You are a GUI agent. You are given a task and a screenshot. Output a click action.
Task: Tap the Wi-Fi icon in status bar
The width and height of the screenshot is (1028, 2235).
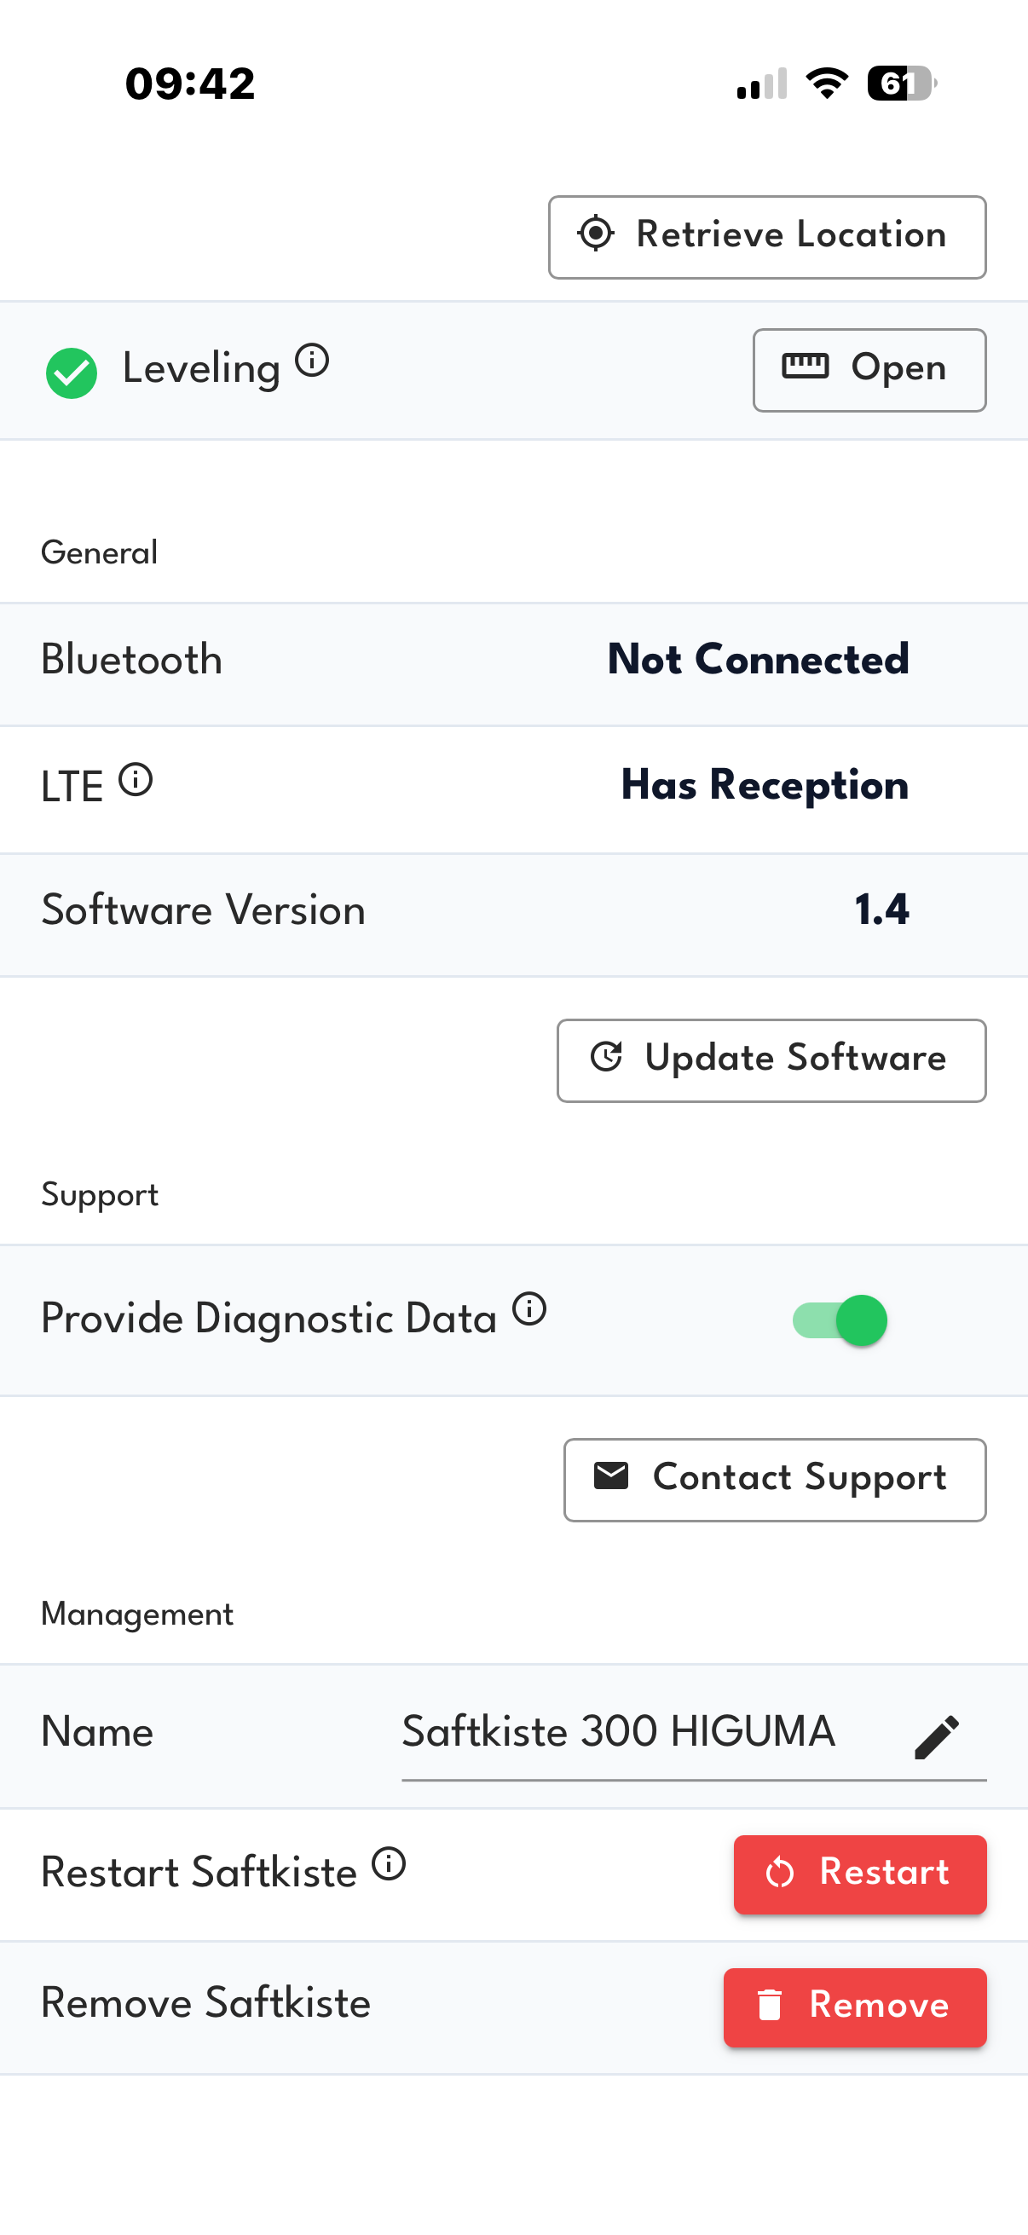(826, 84)
